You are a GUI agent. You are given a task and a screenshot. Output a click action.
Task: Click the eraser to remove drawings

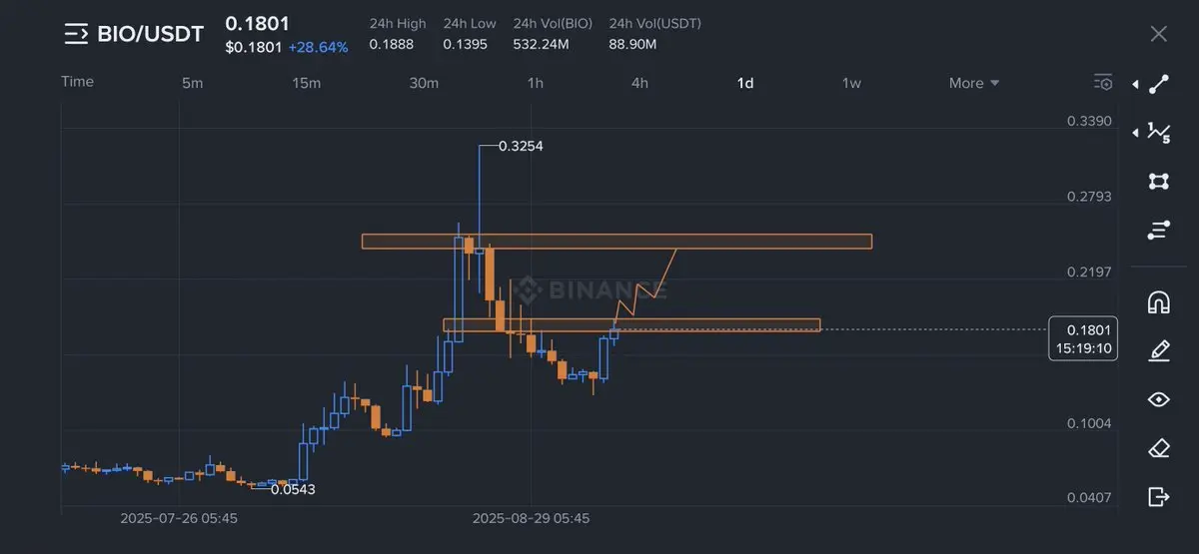pos(1159,448)
